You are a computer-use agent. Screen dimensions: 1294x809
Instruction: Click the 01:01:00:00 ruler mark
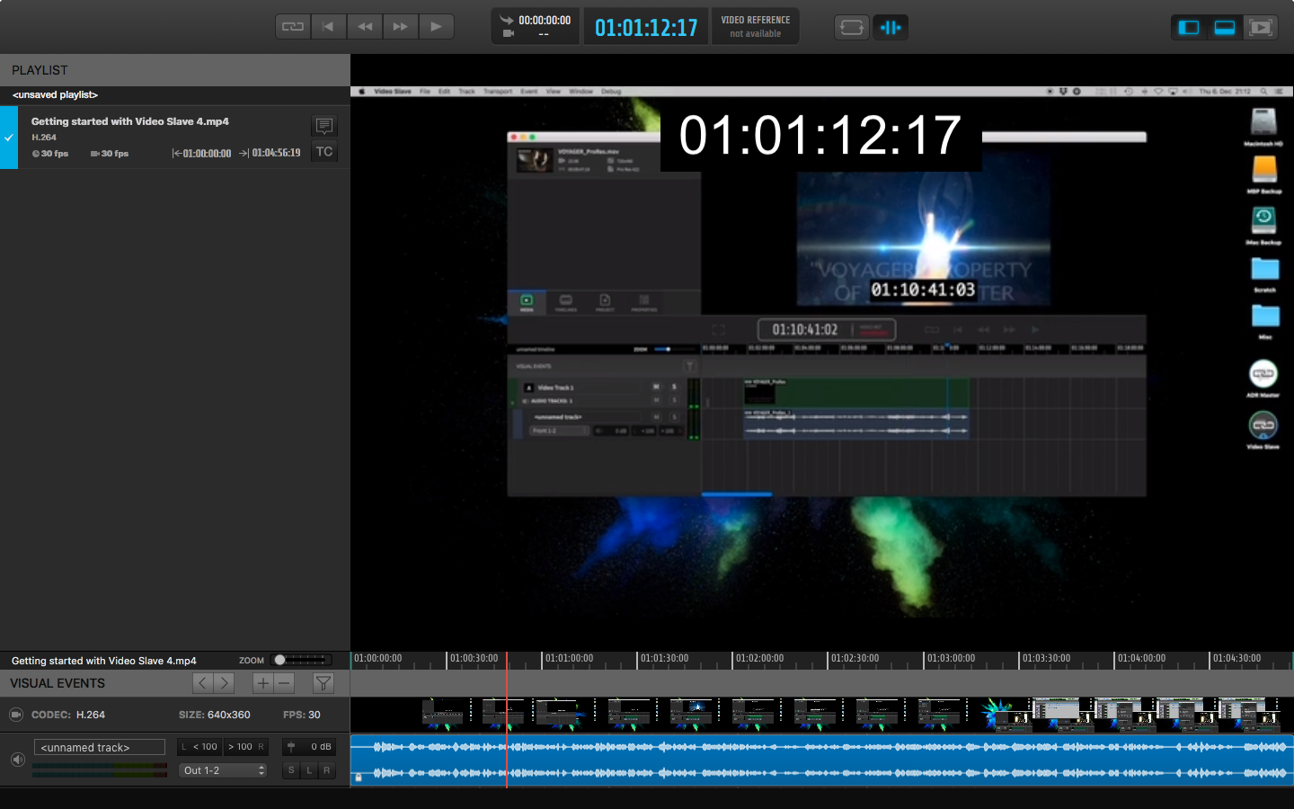(x=569, y=659)
